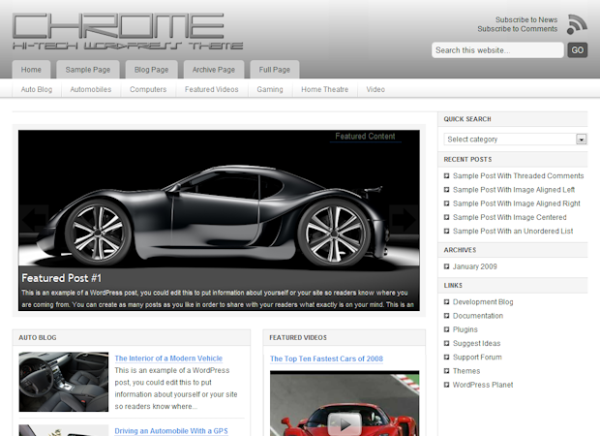Open the Video category
The height and width of the screenshot is (436, 600).
[x=375, y=89]
